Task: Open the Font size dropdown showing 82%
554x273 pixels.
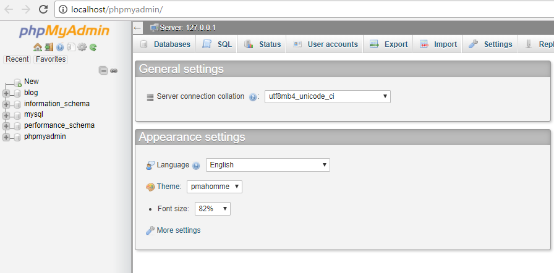Action: (213, 209)
